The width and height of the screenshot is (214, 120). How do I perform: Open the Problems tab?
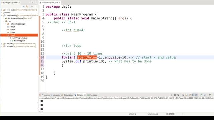(44, 95)
